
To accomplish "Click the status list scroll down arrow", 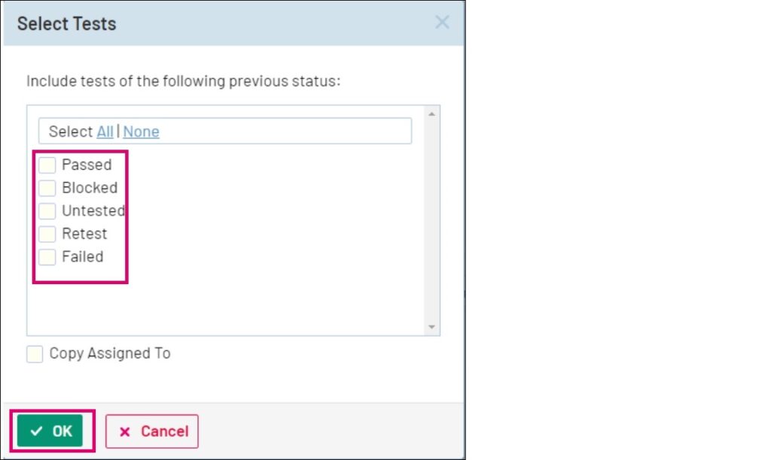I will (432, 327).
